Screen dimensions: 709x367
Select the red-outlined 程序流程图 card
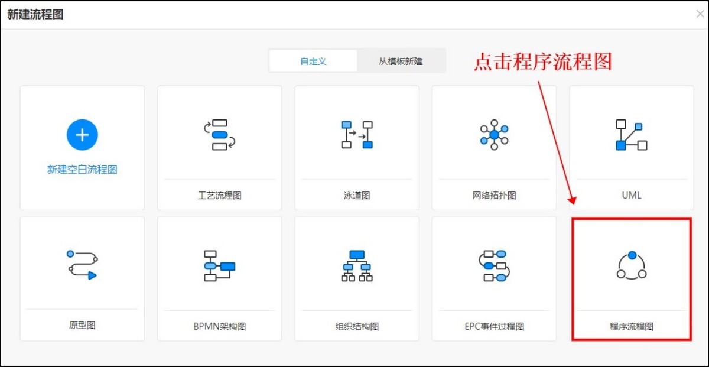[x=632, y=279]
